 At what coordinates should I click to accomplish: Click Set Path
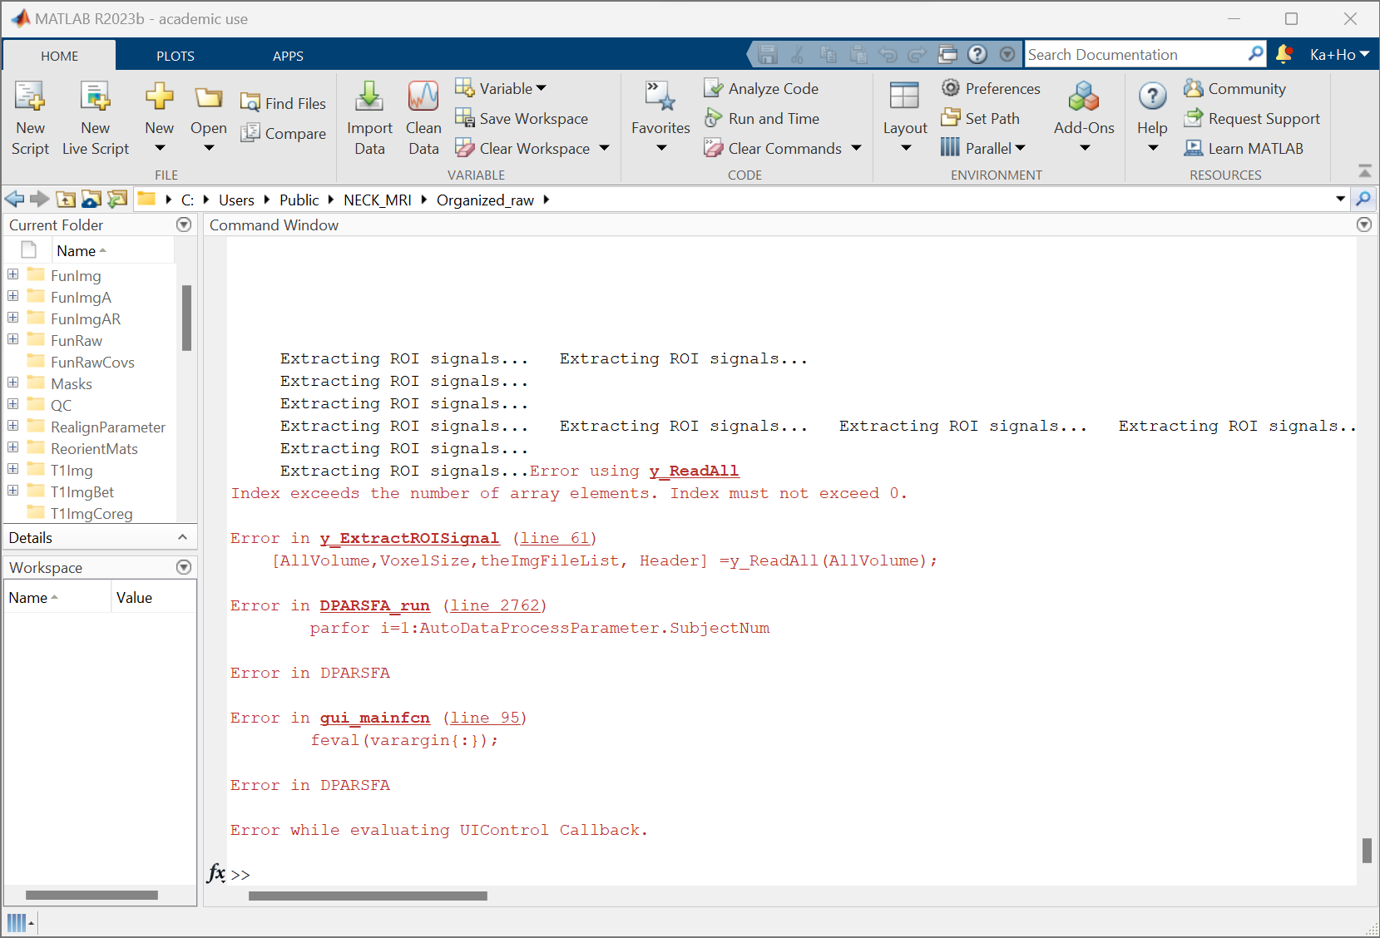click(981, 118)
